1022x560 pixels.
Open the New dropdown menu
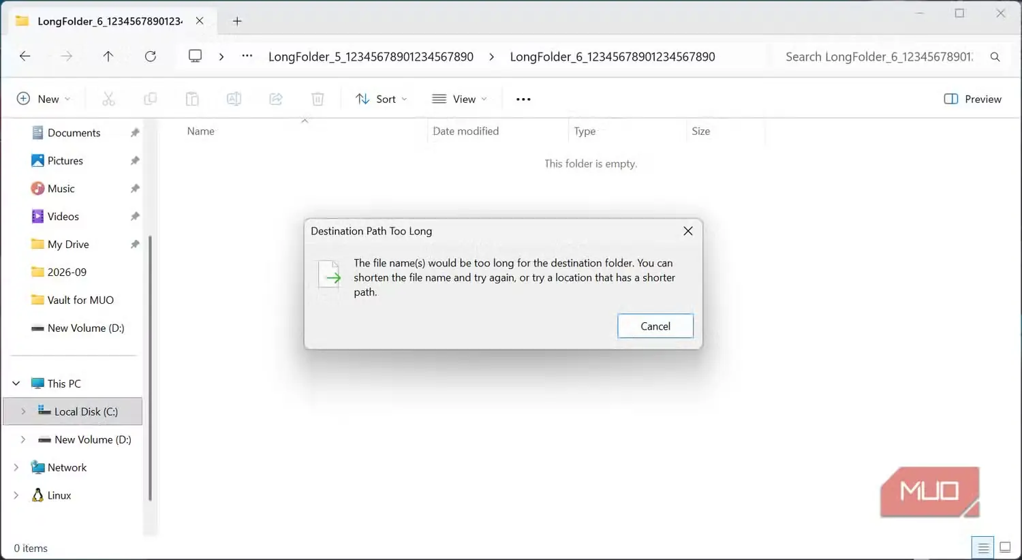click(44, 99)
